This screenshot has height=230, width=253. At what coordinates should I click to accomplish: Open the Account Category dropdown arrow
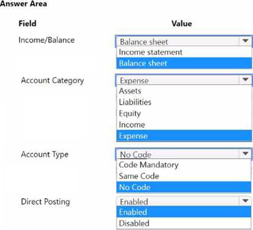coord(244,80)
